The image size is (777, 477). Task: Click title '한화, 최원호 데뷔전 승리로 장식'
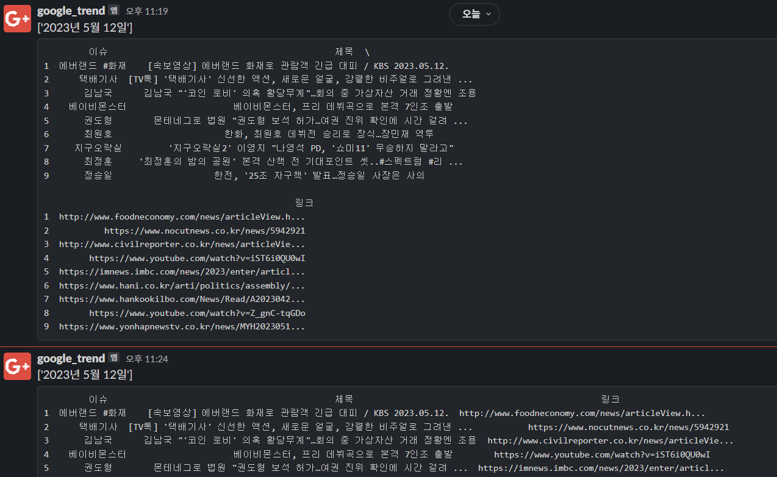point(329,134)
